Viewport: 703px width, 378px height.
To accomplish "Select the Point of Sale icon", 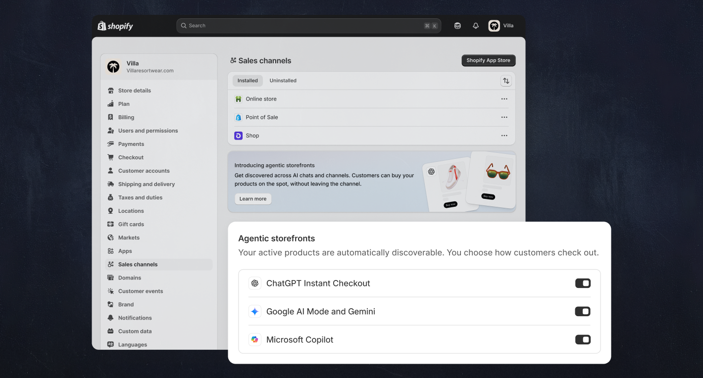I will click(x=239, y=117).
